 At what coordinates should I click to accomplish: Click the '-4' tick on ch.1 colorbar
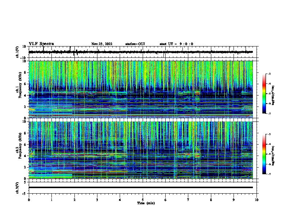(269, 84)
